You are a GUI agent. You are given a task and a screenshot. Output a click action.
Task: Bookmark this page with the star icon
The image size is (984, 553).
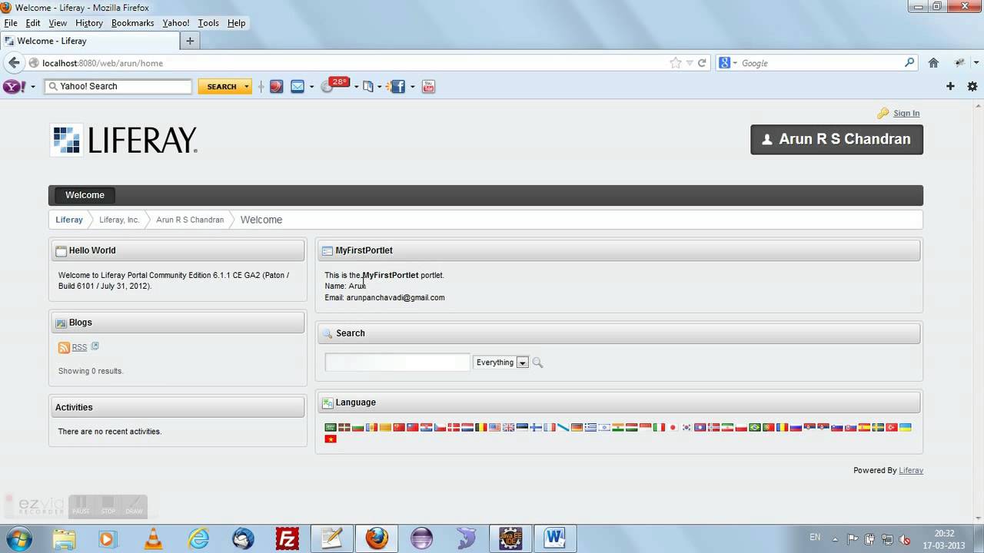point(675,63)
